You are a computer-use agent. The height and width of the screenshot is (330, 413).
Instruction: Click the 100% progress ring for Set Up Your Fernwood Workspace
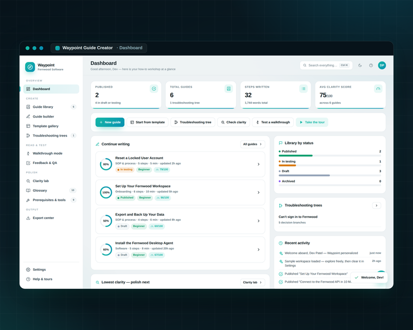tap(106, 192)
